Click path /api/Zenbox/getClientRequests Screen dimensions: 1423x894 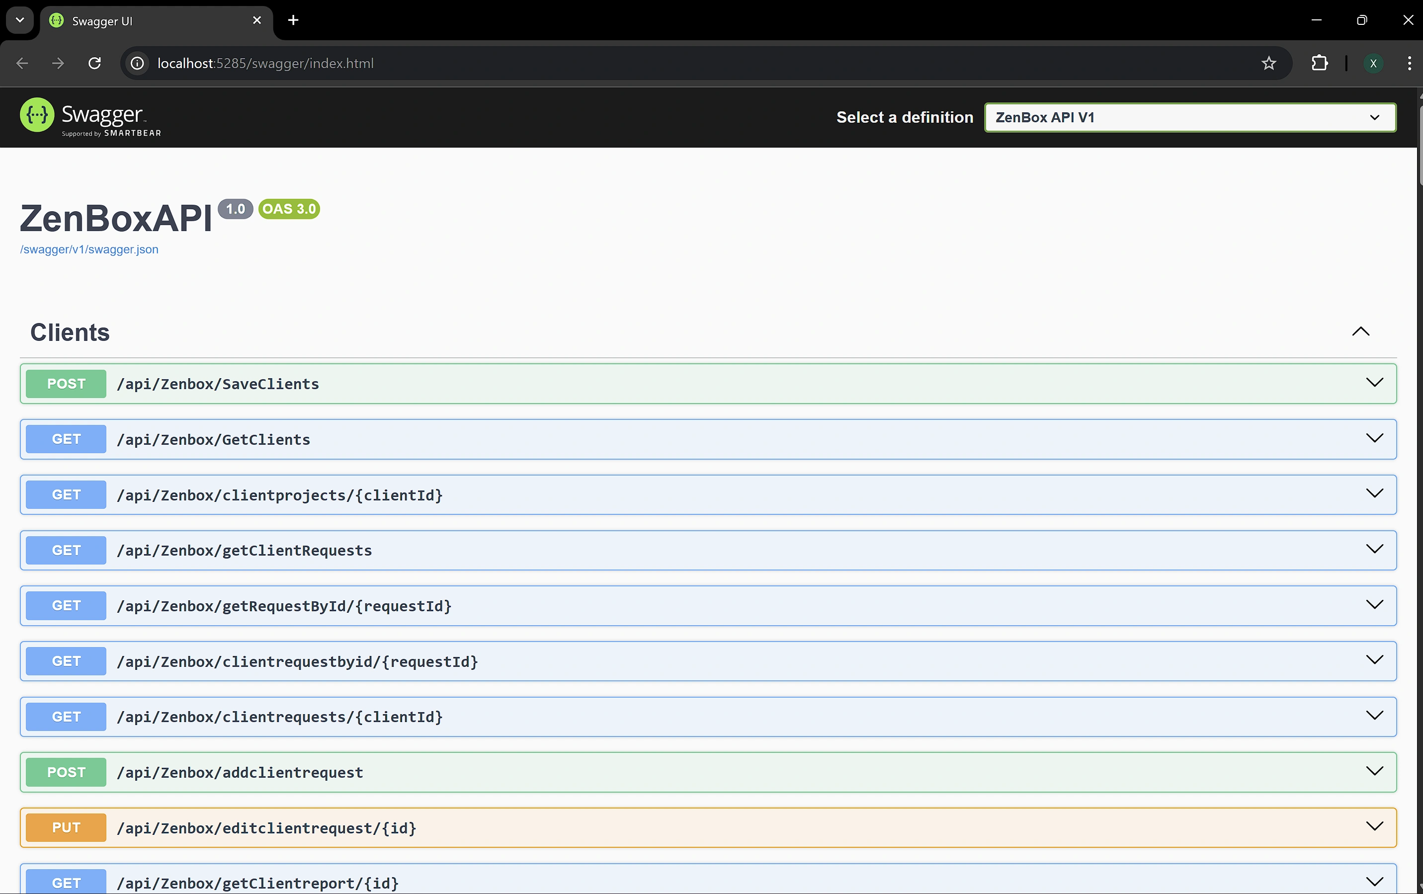pos(244,551)
